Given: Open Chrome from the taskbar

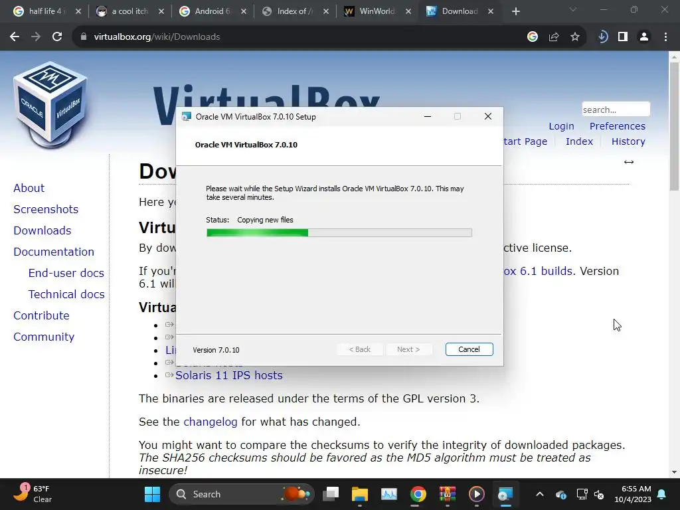Looking at the screenshot, I should pos(418,494).
